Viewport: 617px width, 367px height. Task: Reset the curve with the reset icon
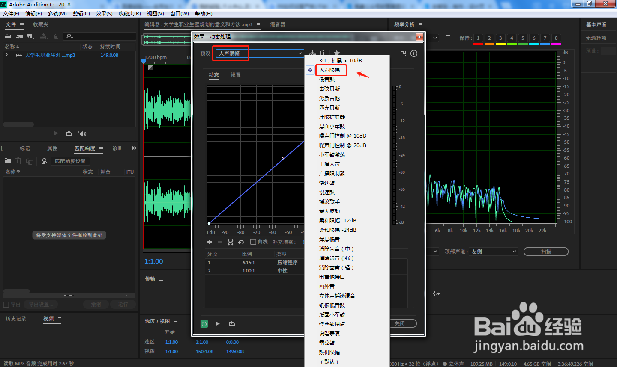(x=241, y=242)
